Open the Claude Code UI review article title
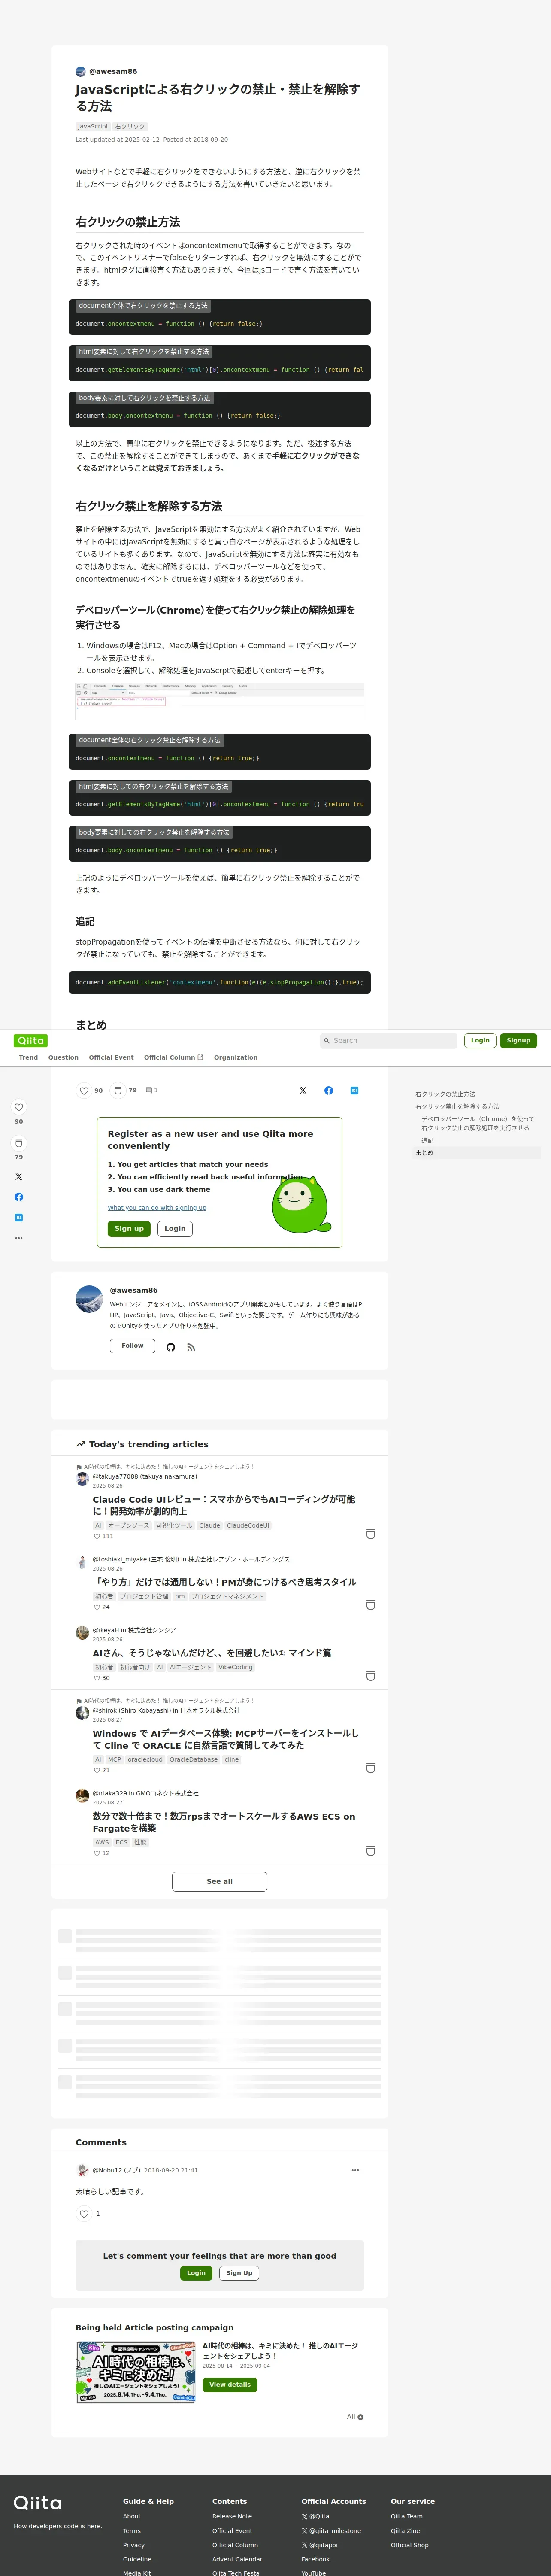This screenshot has width=551, height=2576. pyautogui.click(x=224, y=1505)
